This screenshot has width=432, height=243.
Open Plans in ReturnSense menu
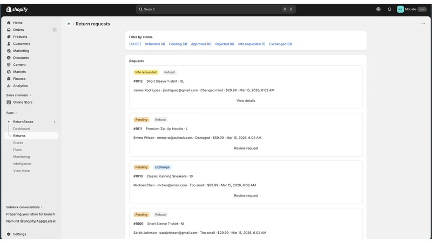coord(17,150)
